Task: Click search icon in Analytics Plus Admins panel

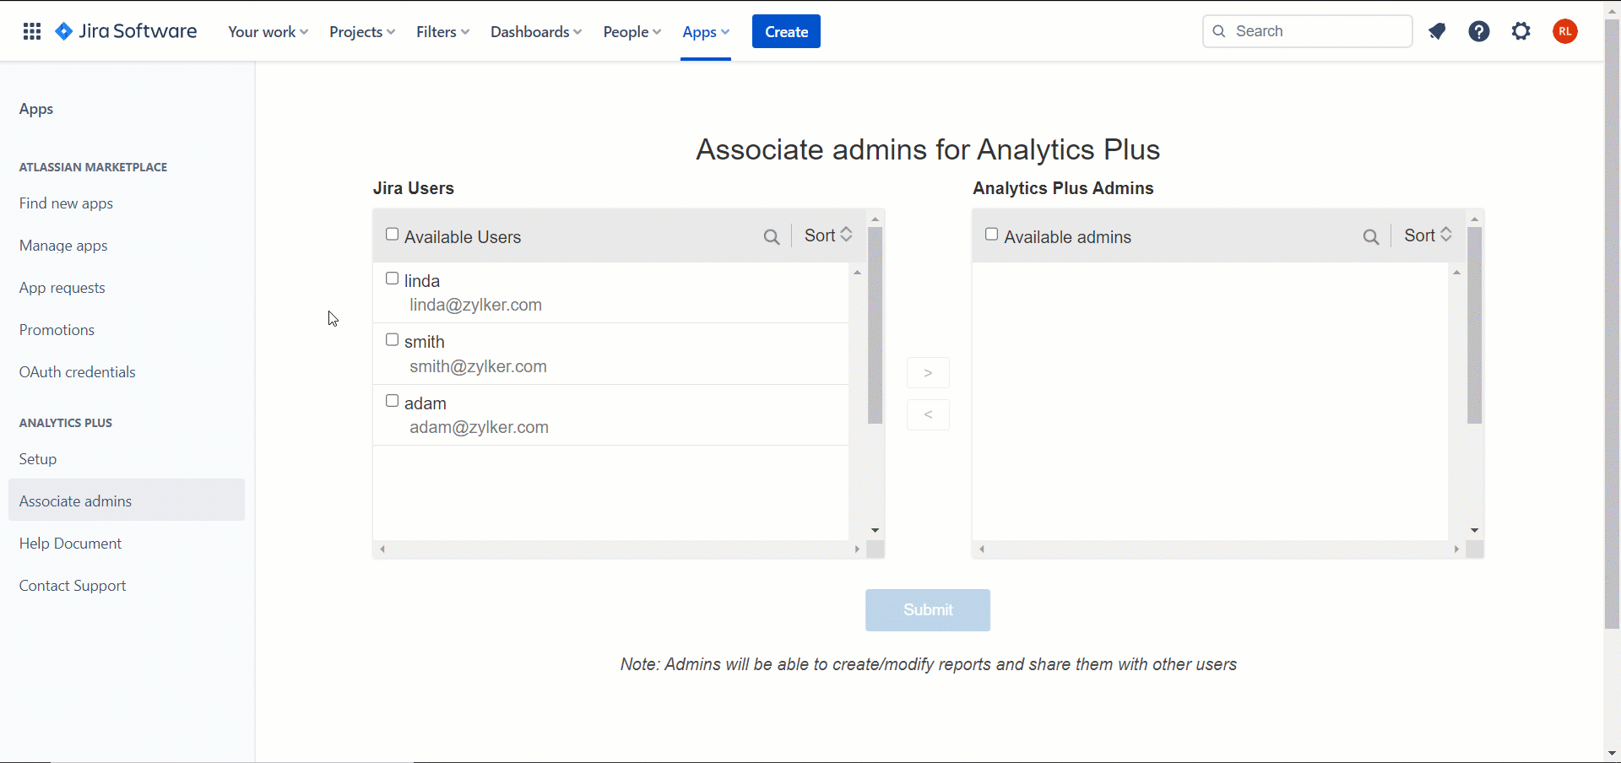Action: pyautogui.click(x=1370, y=237)
